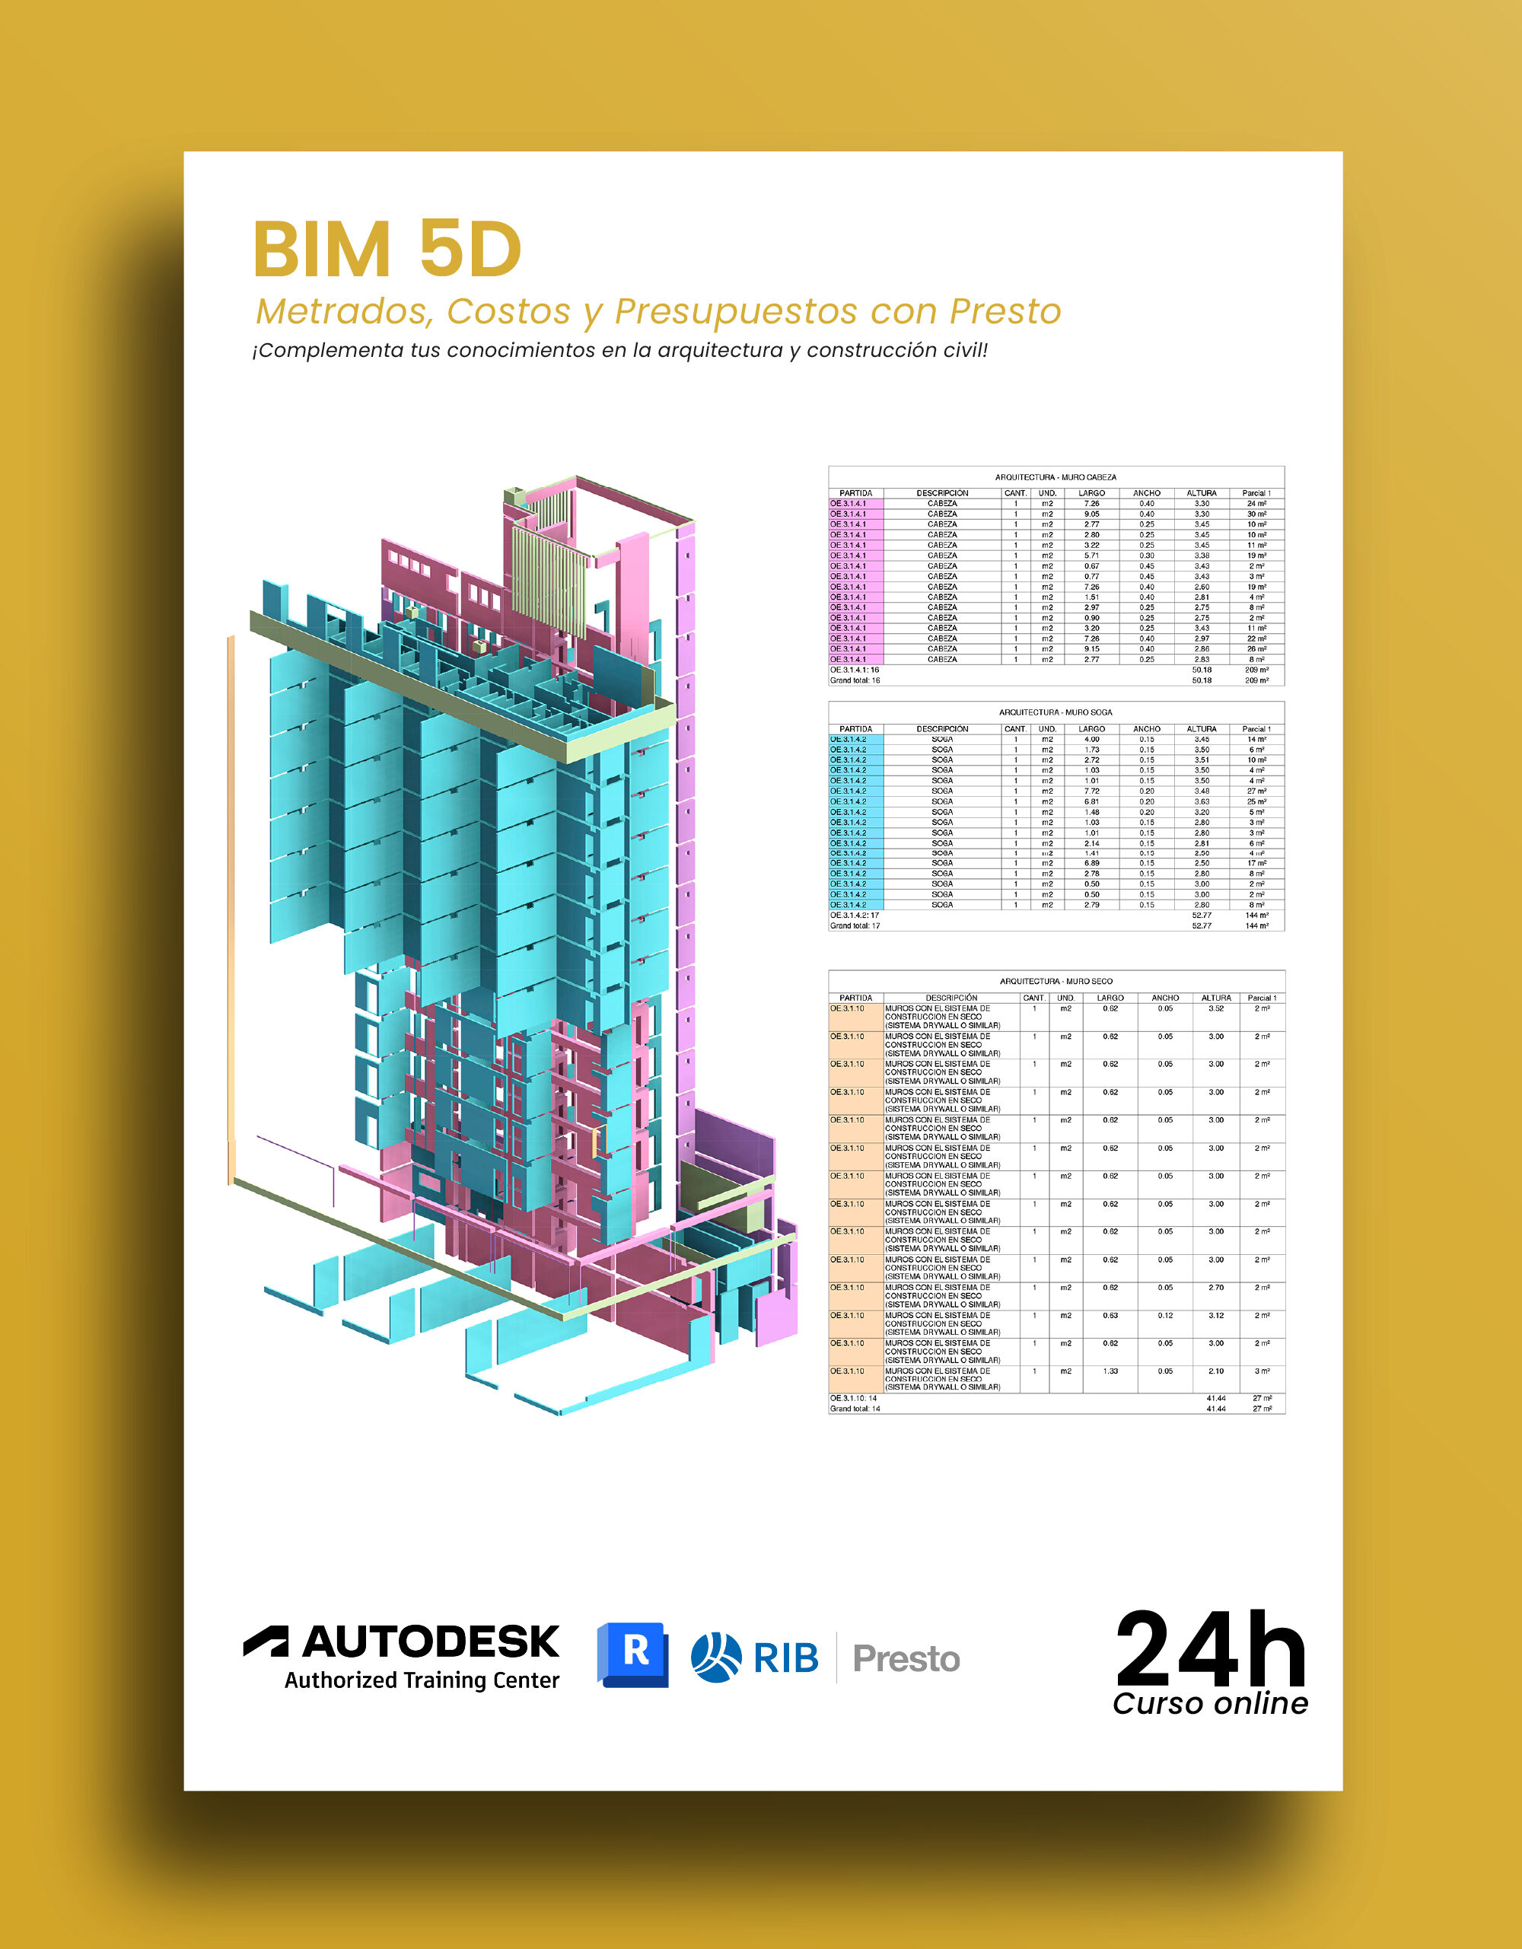This screenshot has width=1522, height=1949.
Task: Click the 27 m² value in SOGA table
Action: [x=1256, y=791]
